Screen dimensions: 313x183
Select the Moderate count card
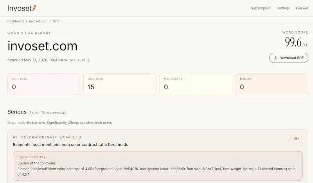click(196, 84)
